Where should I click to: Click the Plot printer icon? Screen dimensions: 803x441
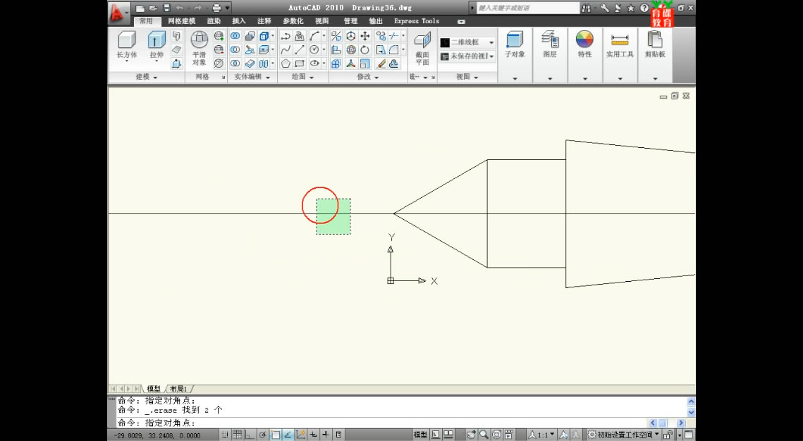216,8
